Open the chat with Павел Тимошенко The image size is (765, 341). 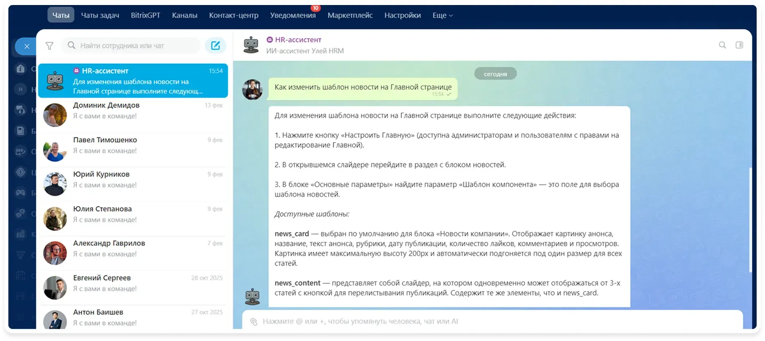[x=133, y=150]
